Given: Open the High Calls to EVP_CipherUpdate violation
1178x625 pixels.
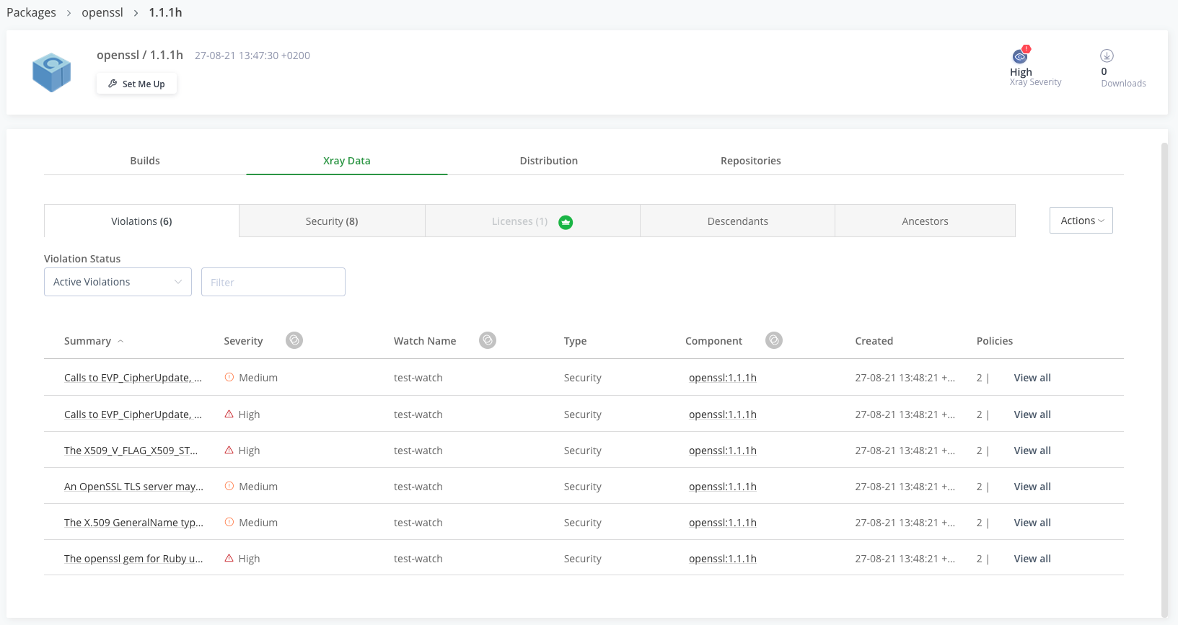Looking at the screenshot, I should tap(133, 415).
